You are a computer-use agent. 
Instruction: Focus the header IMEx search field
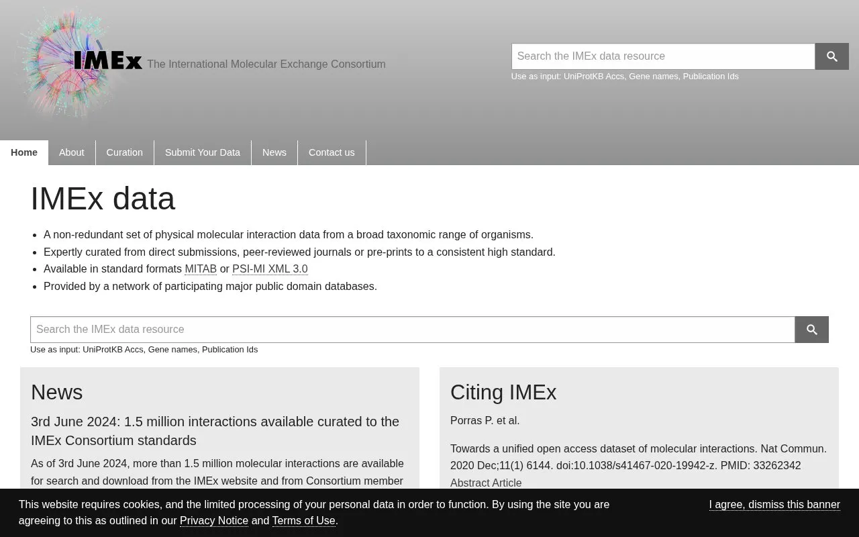pos(663,56)
